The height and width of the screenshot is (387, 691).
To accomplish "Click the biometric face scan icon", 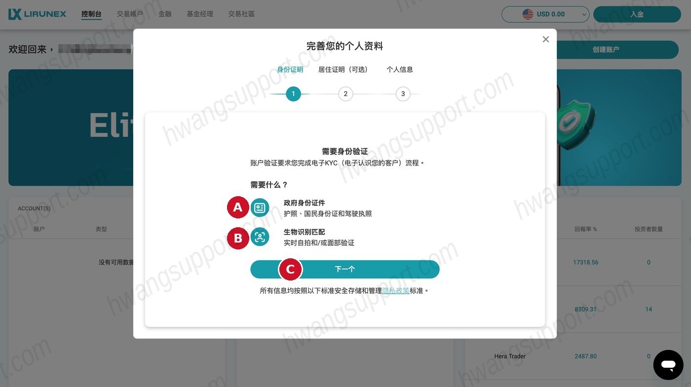I will (x=260, y=237).
